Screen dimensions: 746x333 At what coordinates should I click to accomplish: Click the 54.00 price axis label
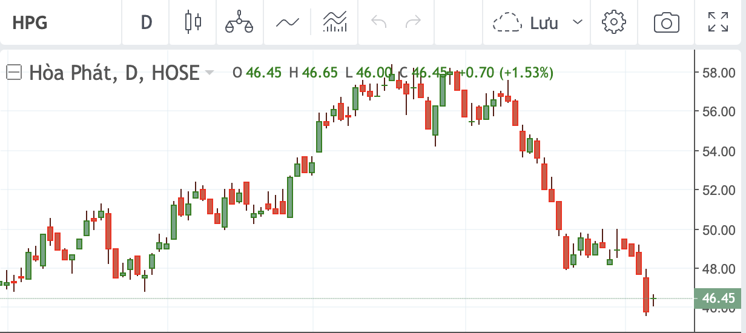718,151
